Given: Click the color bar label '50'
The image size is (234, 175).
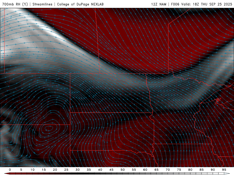Looking at the screenshot, I should tap(123, 170).
